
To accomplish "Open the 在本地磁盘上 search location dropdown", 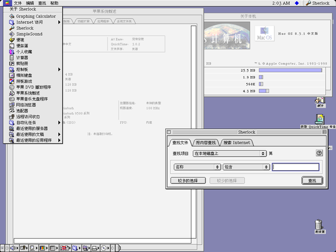I will [230, 153].
